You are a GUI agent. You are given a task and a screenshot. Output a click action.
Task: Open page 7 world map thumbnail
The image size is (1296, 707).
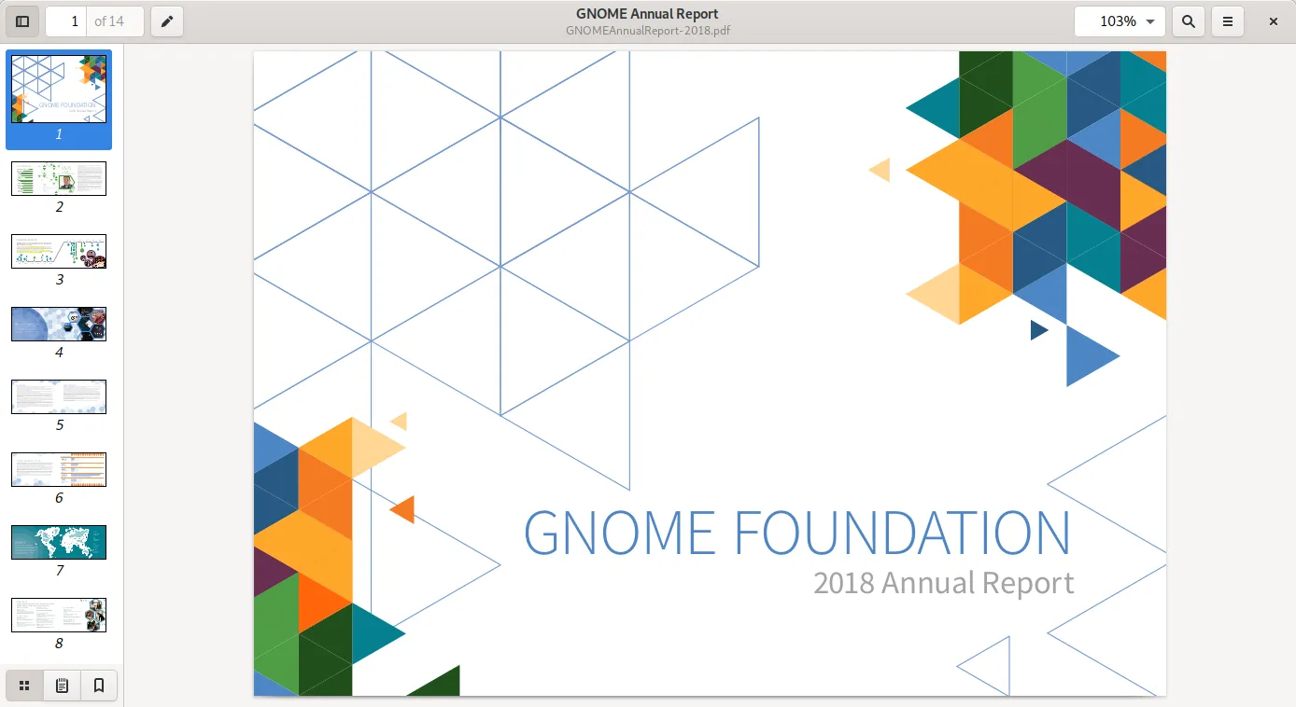[x=59, y=542]
